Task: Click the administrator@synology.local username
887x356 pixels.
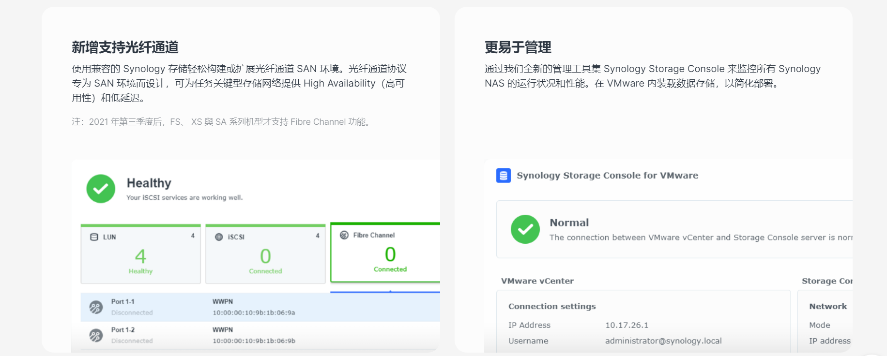Action: tap(663, 341)
